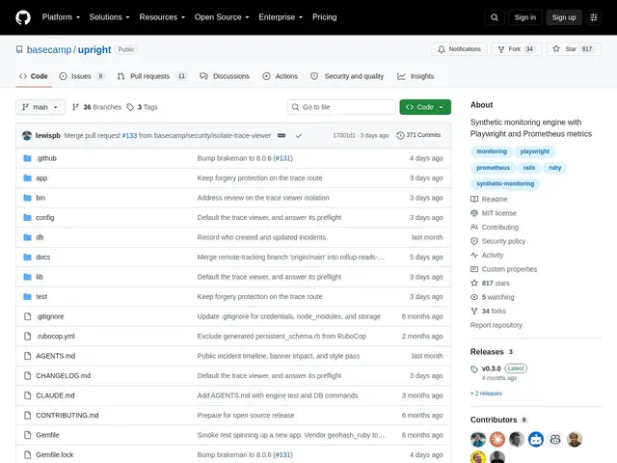
Task: Click the Go to file search field
Action: click(341, 107)
